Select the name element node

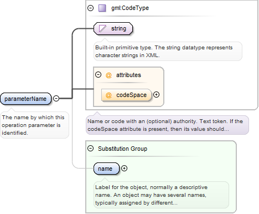click(106, 169)
